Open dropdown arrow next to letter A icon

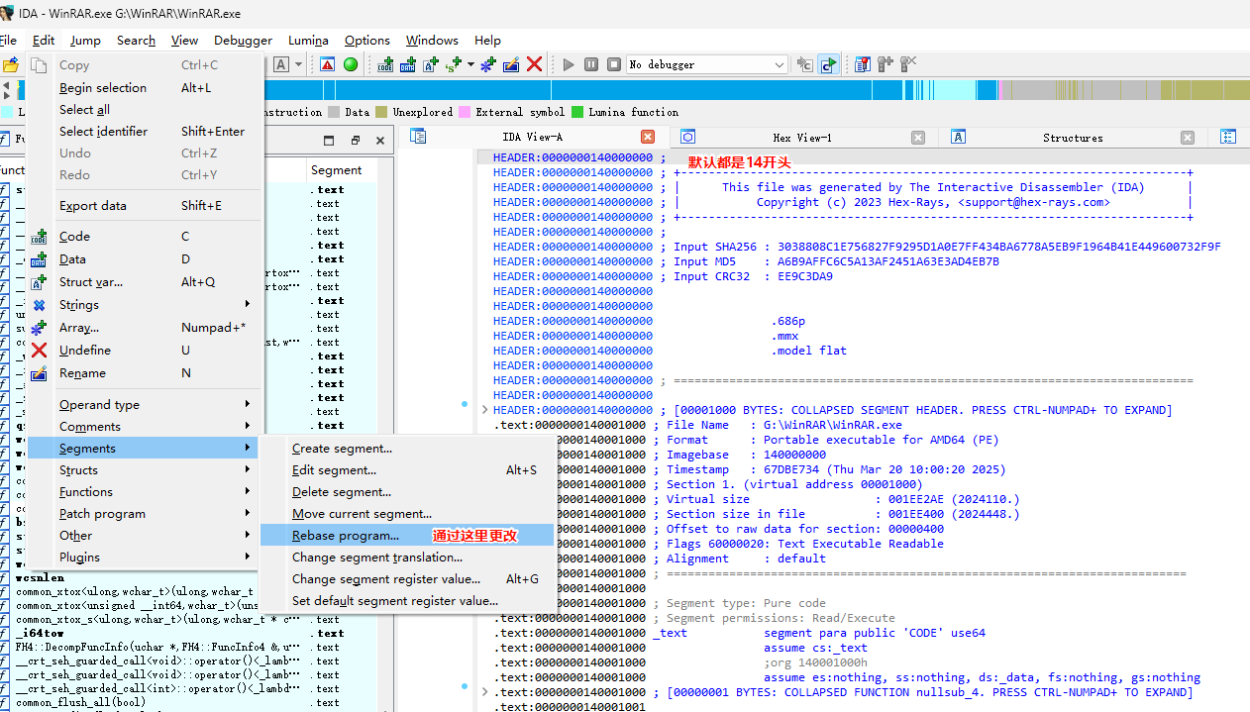click(298, 64)
